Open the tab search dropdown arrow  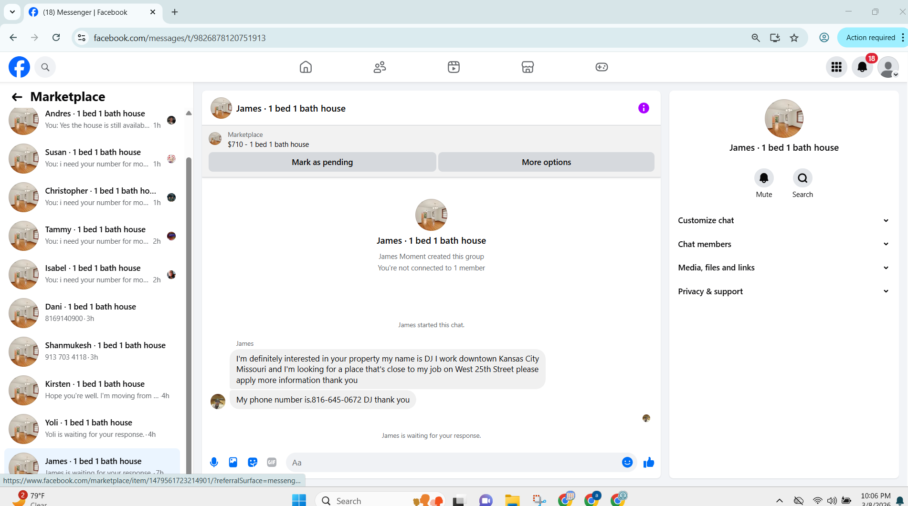coord(12,12)
